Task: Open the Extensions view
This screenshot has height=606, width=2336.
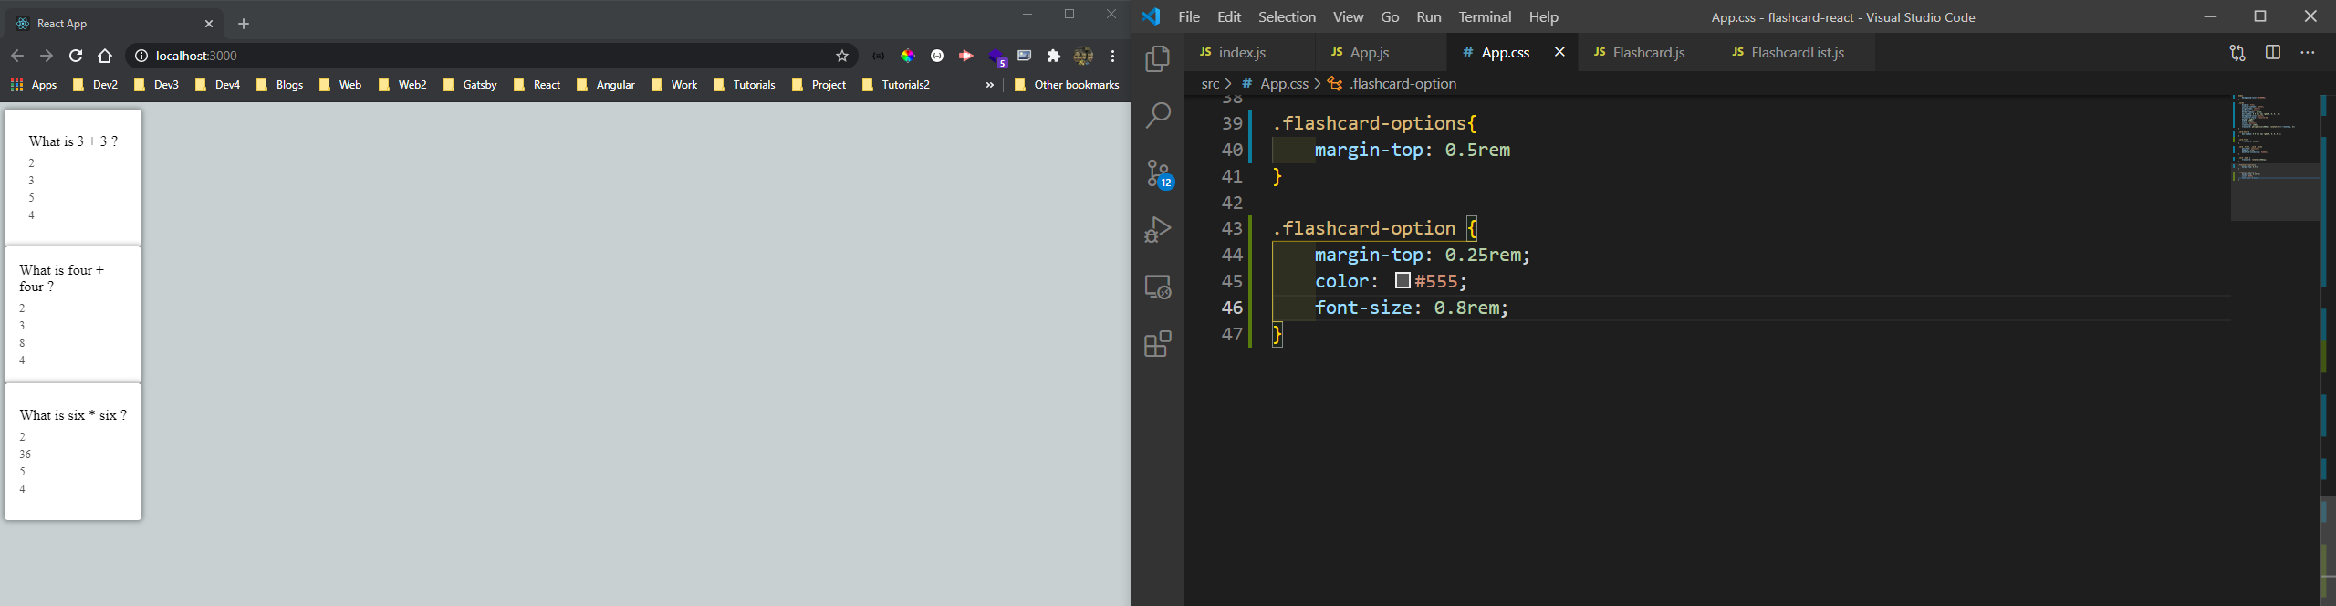Action: 1158,344
